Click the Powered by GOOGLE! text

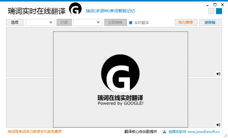[x=120, y=103]
